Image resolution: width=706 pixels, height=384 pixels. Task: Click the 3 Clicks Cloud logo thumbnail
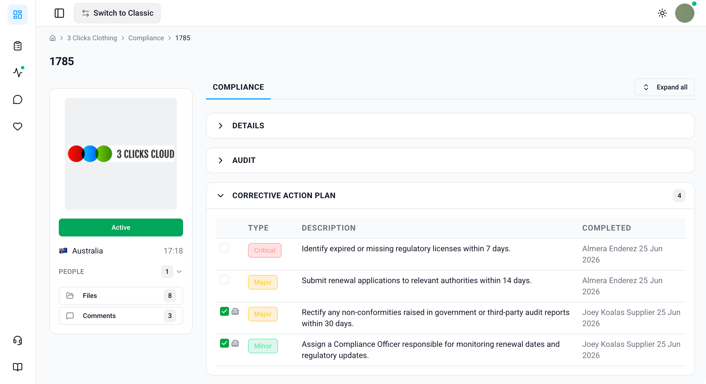pos(121,154)
